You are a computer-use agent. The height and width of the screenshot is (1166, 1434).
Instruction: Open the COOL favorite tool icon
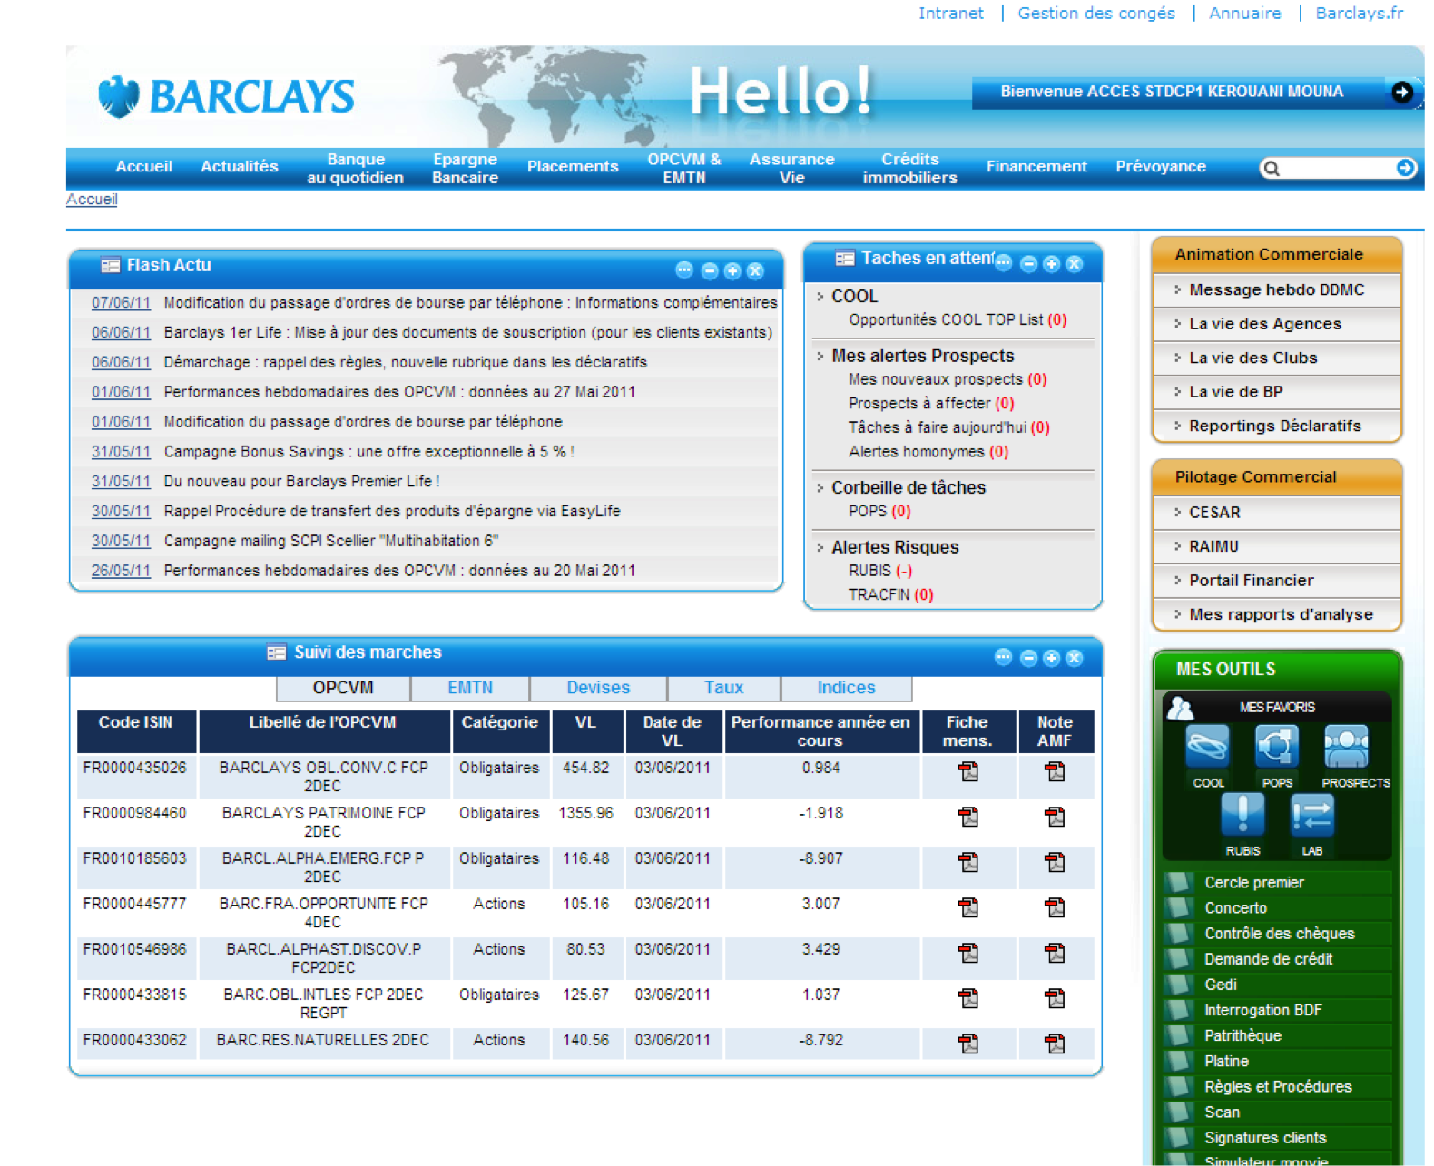click(1207, 747)
